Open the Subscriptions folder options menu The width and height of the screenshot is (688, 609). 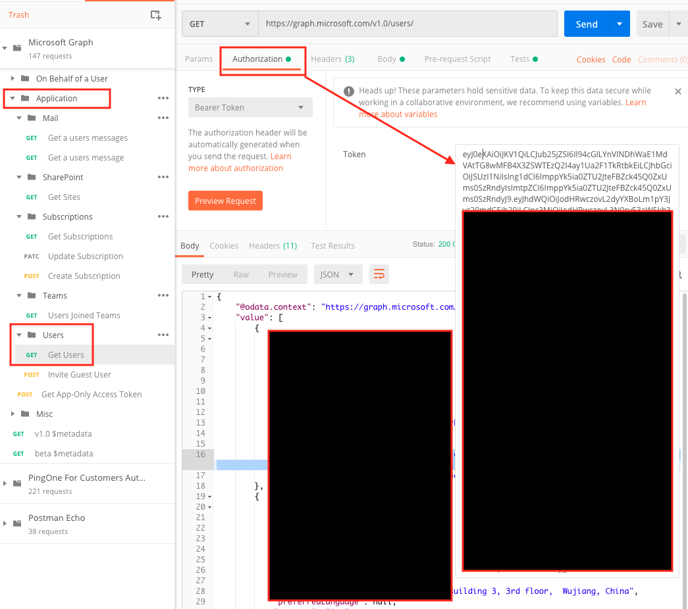click(x=163, y=216)
